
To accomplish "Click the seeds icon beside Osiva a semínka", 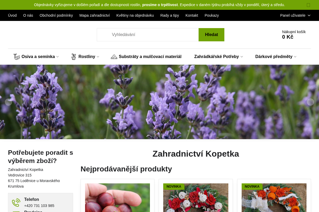I will [17, 57].
